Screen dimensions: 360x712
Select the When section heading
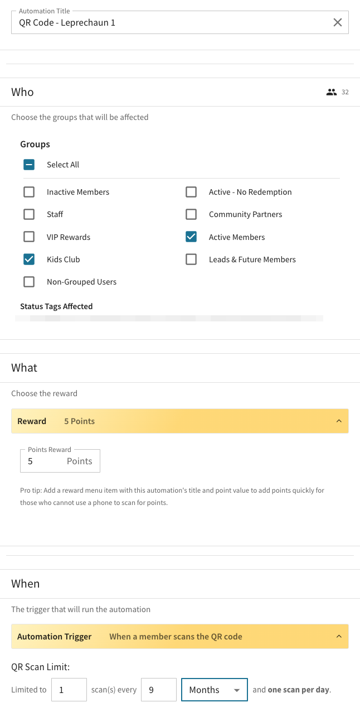pos(26,584)
